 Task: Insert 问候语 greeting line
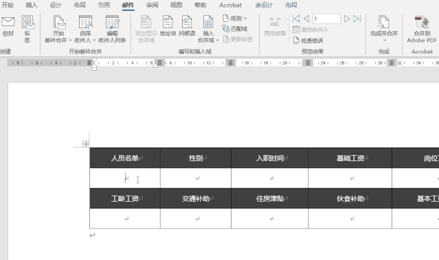(187, 26)
